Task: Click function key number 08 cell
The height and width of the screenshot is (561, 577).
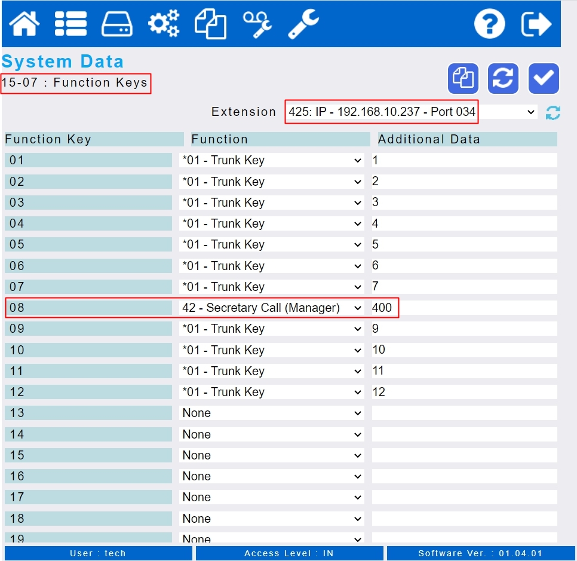Action: [88, 308]
